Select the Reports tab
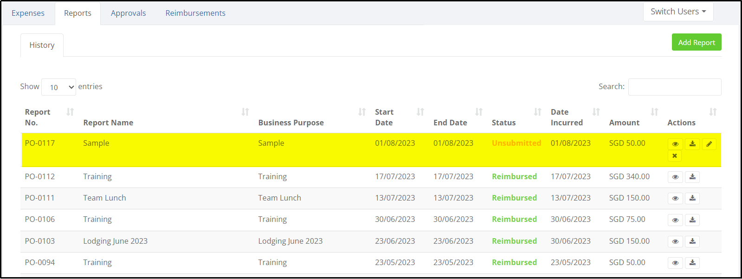This screenshot has width=742, height=279. pos(77,13)
